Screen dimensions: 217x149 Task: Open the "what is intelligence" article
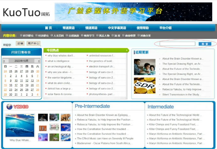point(58,61)
